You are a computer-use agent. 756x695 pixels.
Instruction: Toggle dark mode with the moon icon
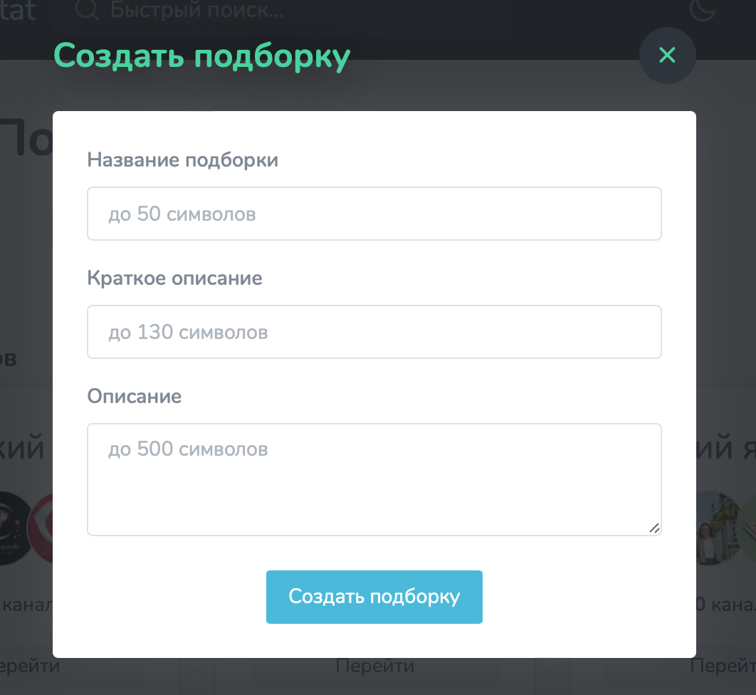(x=702, y=10)
